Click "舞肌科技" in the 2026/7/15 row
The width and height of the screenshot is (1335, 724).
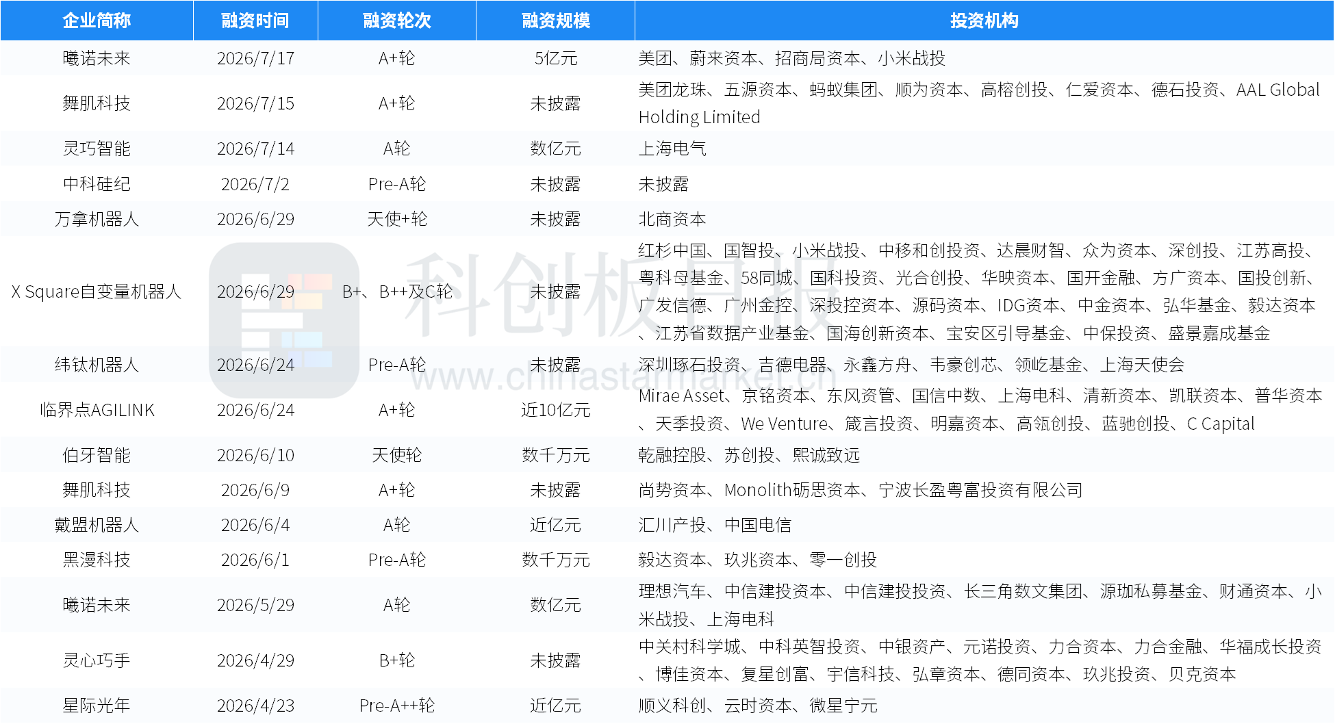point(97,103)
